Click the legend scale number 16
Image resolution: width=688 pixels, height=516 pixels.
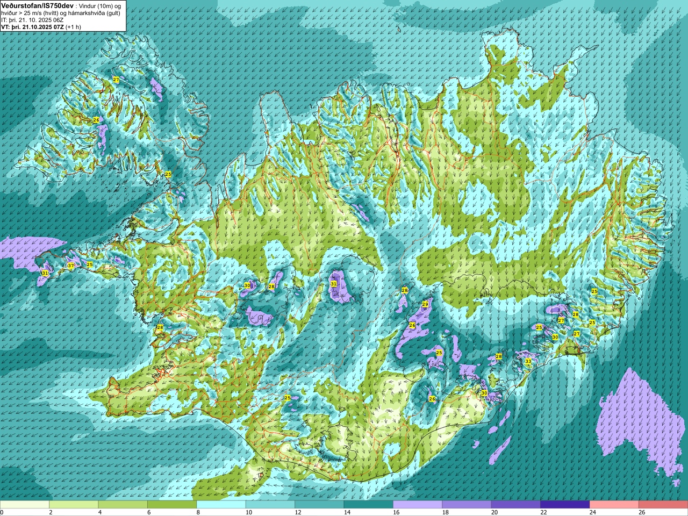click(396, 513)
